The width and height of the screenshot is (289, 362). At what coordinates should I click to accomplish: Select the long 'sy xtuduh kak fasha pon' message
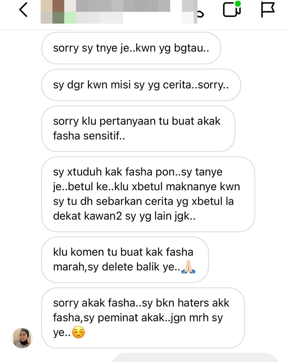148,194
